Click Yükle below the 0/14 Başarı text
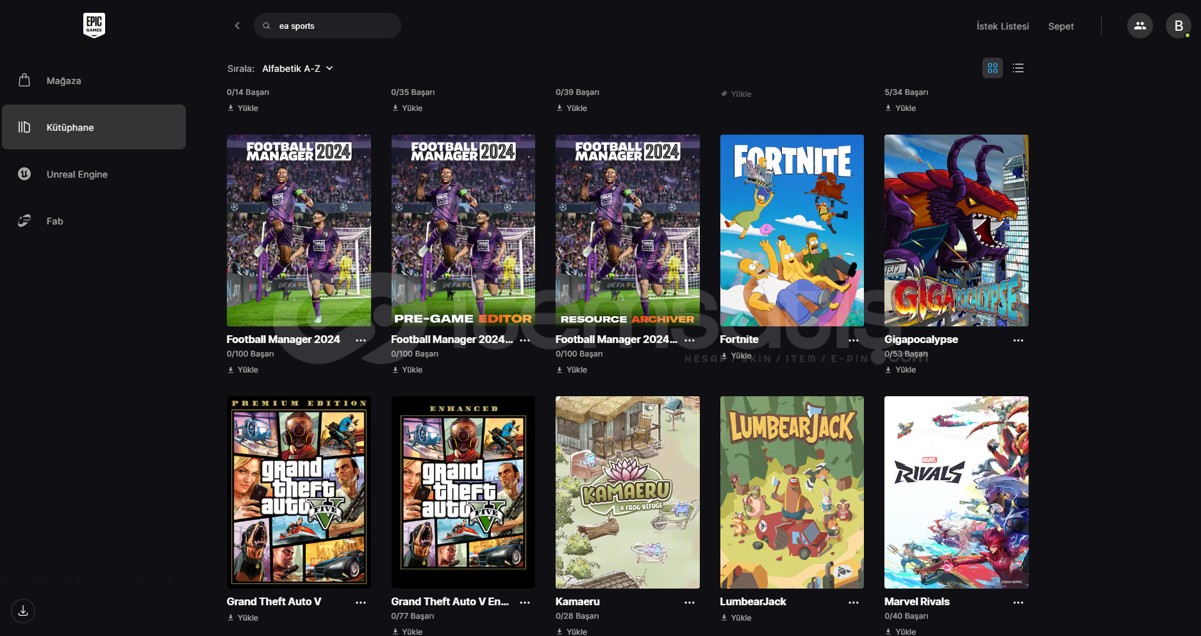The image size is (1201, 636). click(243, 108)
